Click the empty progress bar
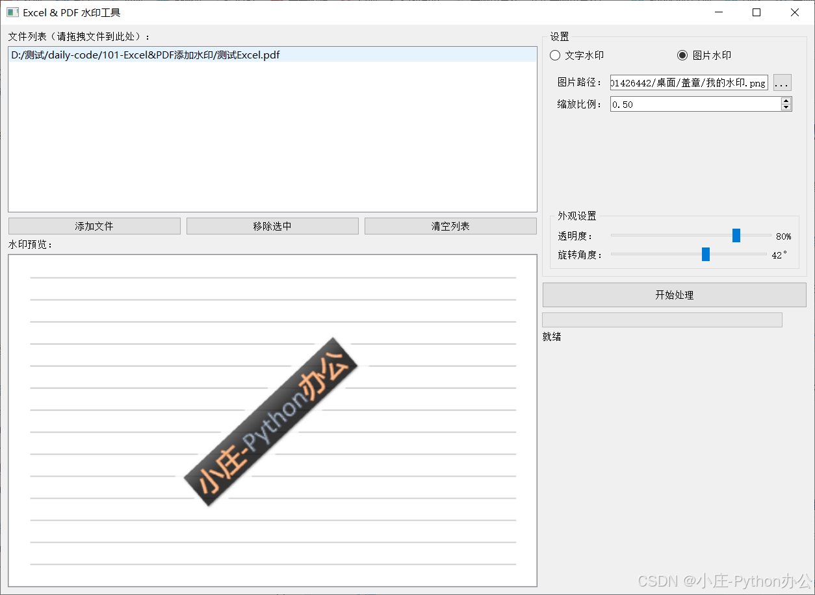This screenshot has width=815, height=595. pos(662,319)
